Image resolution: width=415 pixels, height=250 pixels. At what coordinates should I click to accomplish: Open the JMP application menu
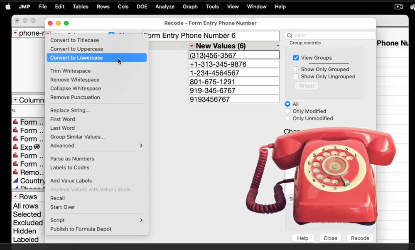click(x=25, y=7)
